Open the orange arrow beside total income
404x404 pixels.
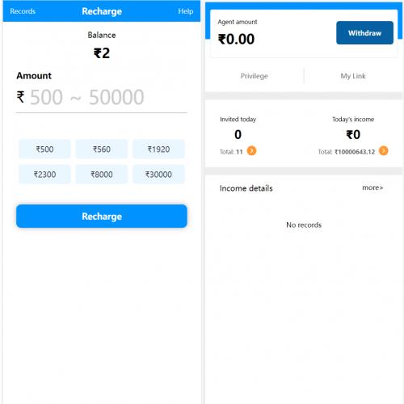point(383,151)
